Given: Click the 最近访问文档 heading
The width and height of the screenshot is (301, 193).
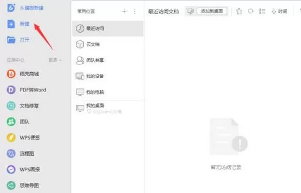Looking at the screenshot, I should click(x=163, y=11).
